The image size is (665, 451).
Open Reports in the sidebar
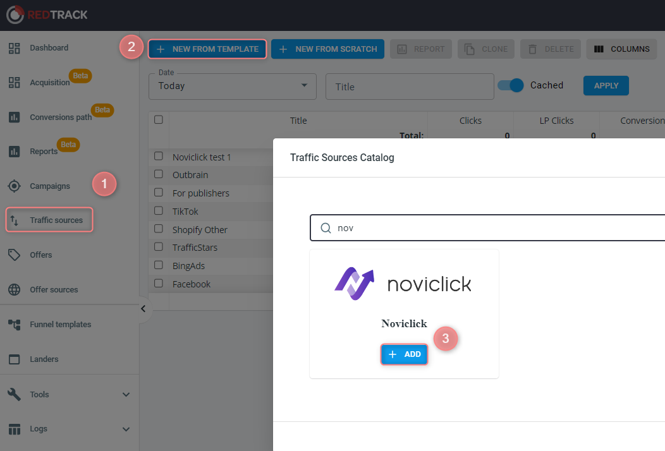tap(44, 152)
